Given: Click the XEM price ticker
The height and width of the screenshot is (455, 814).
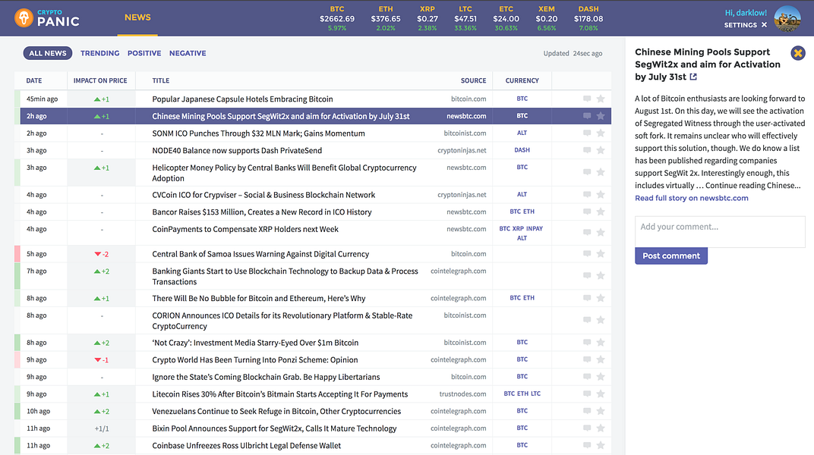Looking at the screenshot, I should pyautogui.click(x=546, y=18).
